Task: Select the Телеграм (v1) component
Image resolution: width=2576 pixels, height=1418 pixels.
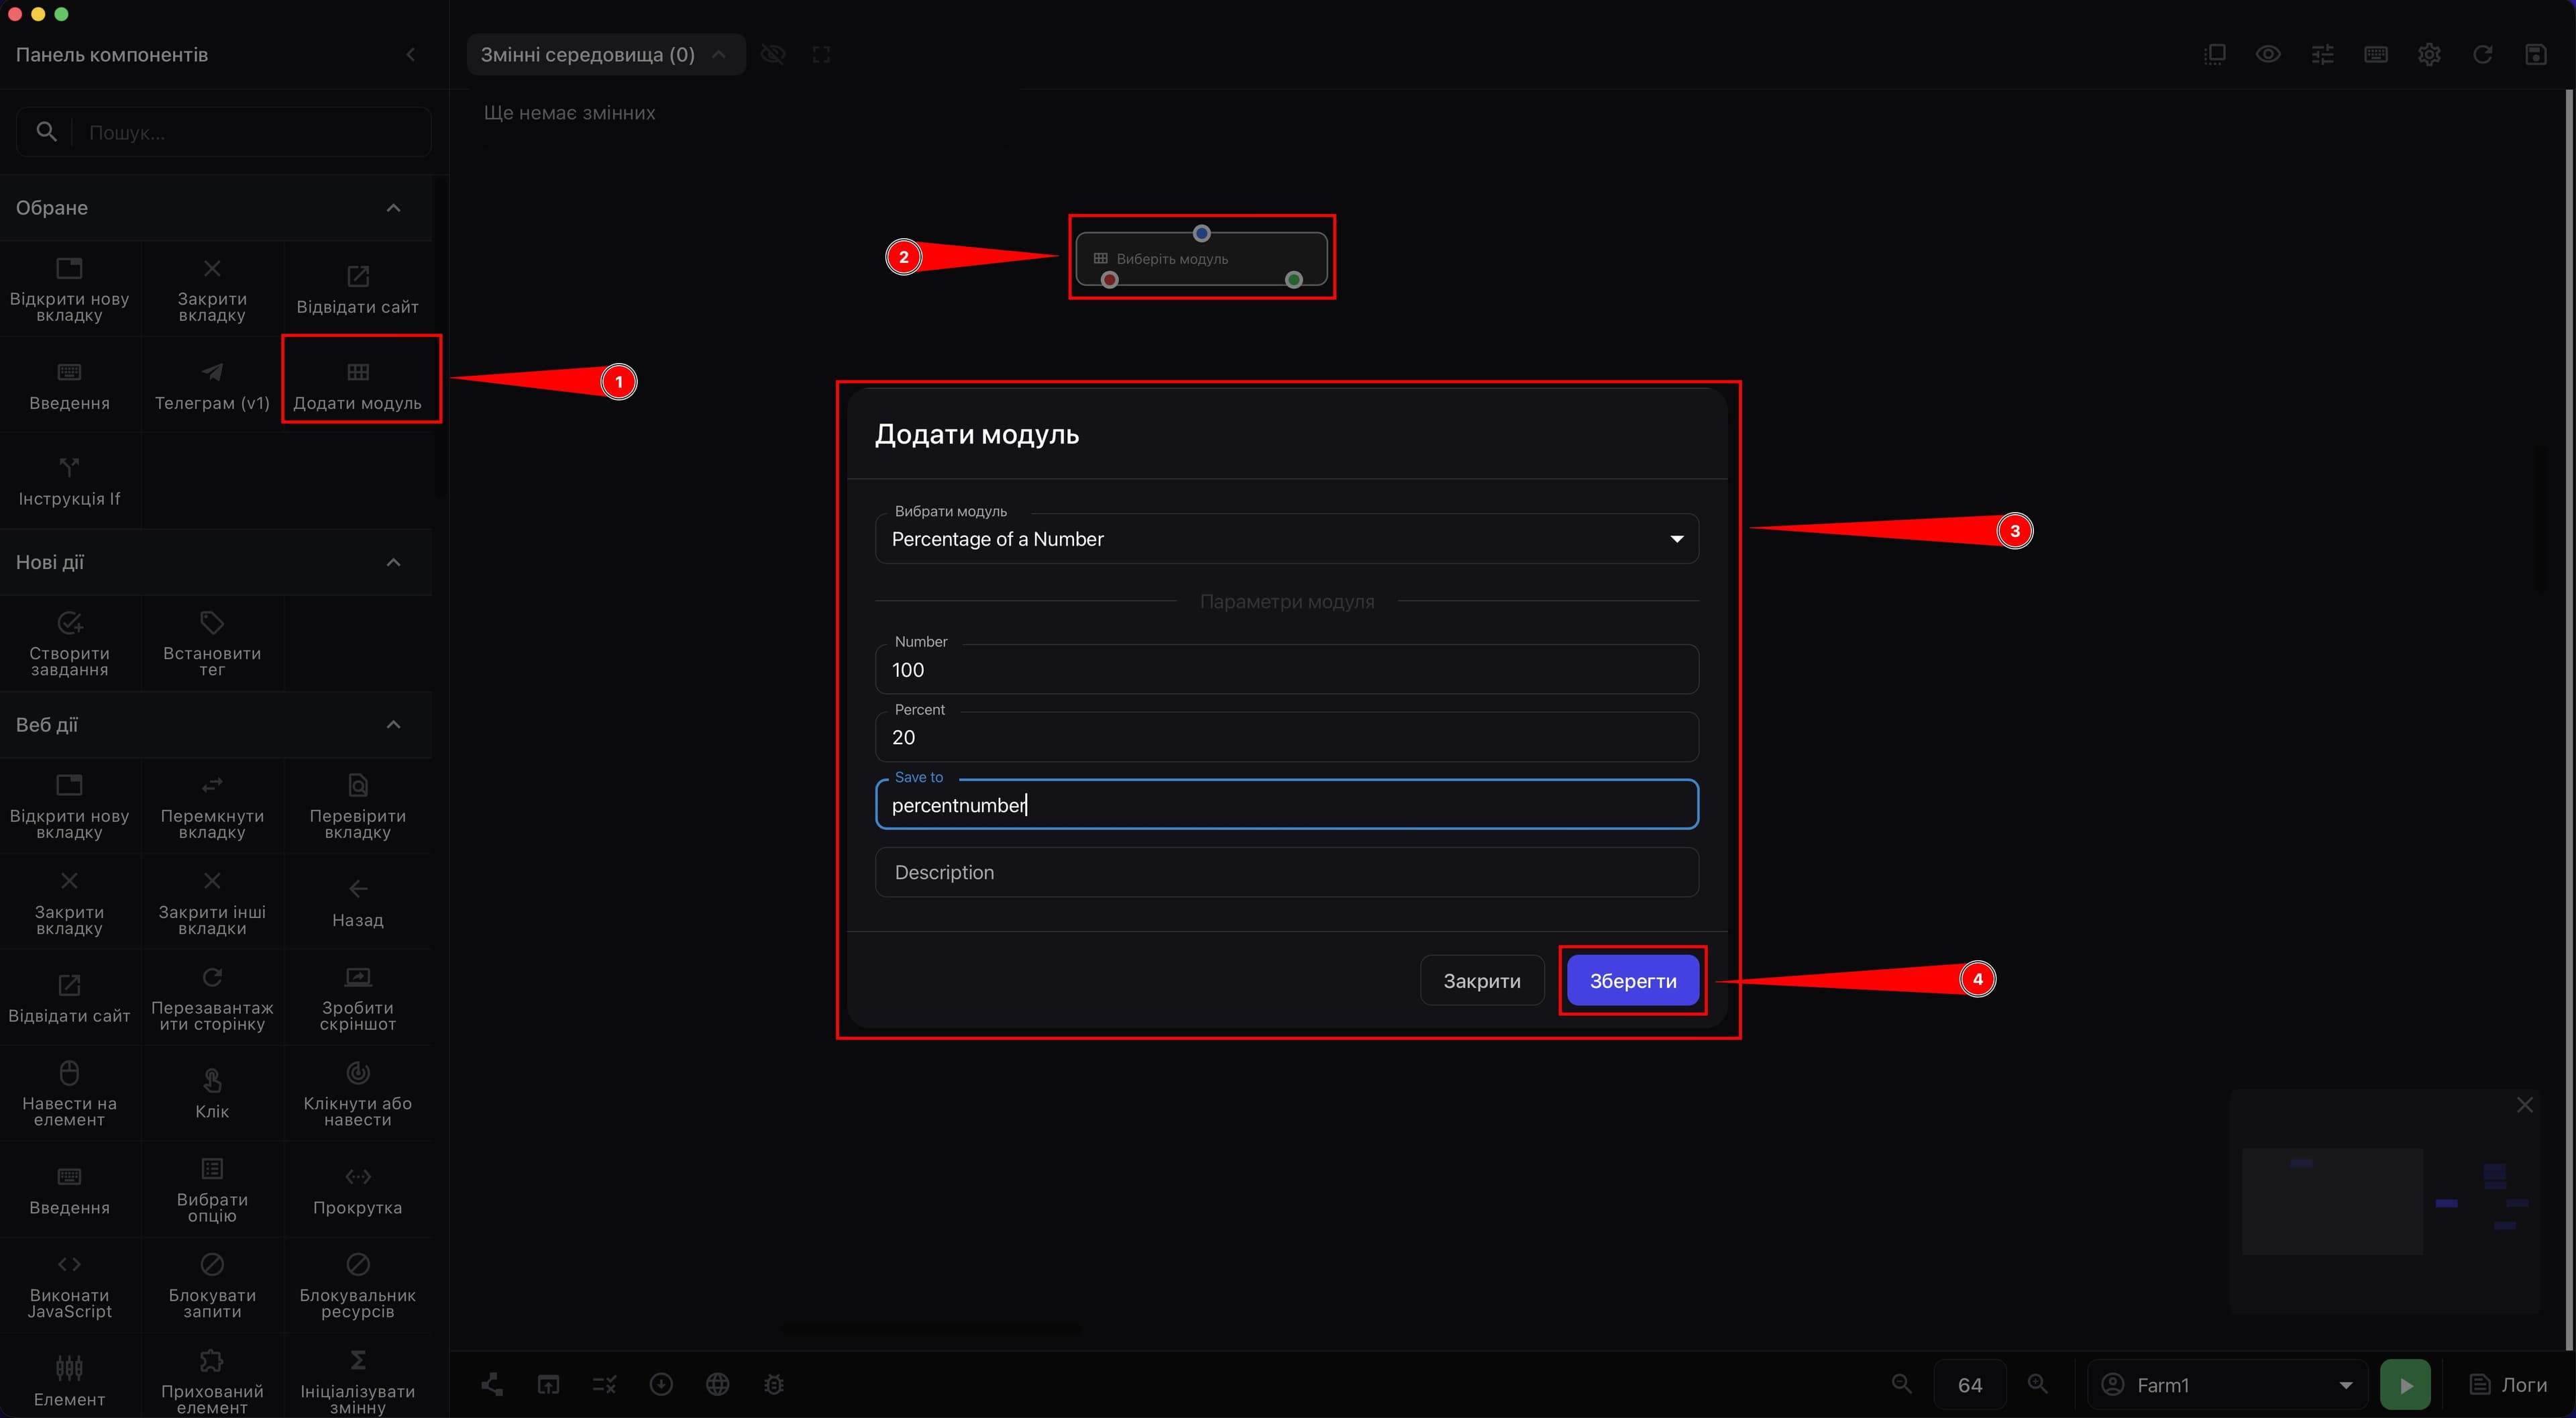Action: (x=212, y=385)
